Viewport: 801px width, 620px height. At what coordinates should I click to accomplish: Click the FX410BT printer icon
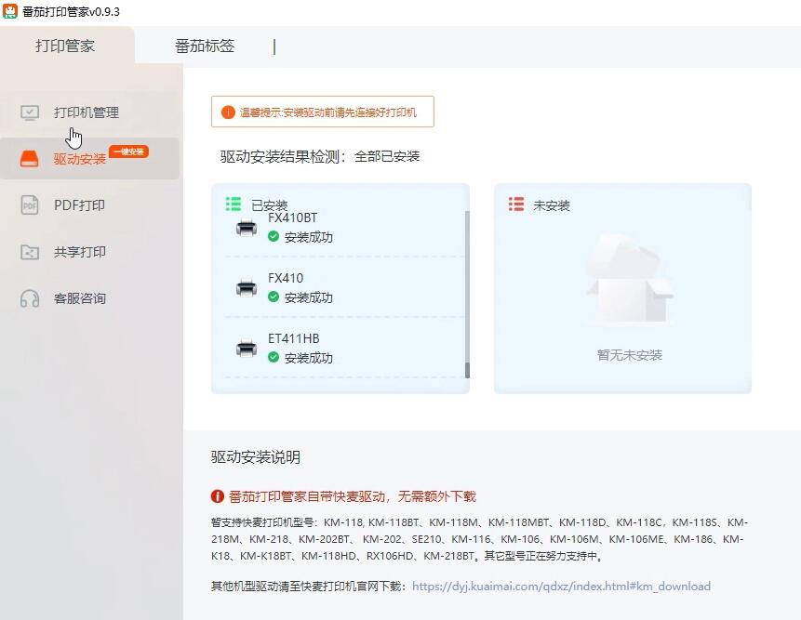tap(247, 228)
